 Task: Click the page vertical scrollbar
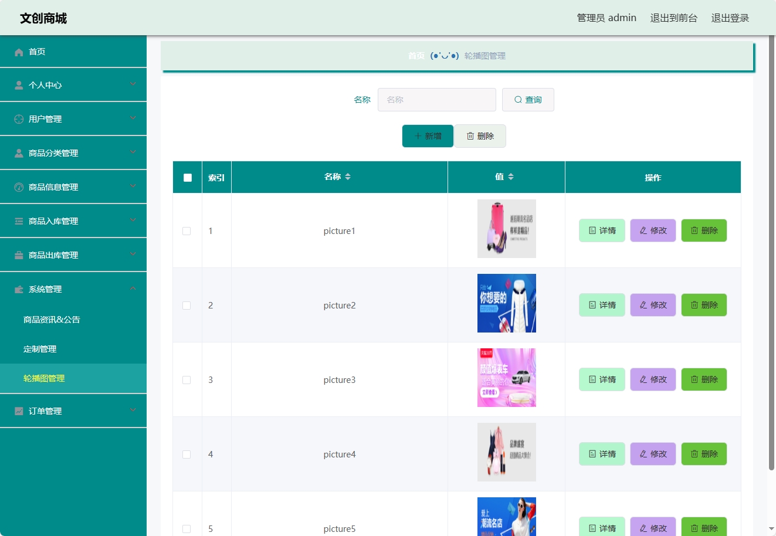771,253
